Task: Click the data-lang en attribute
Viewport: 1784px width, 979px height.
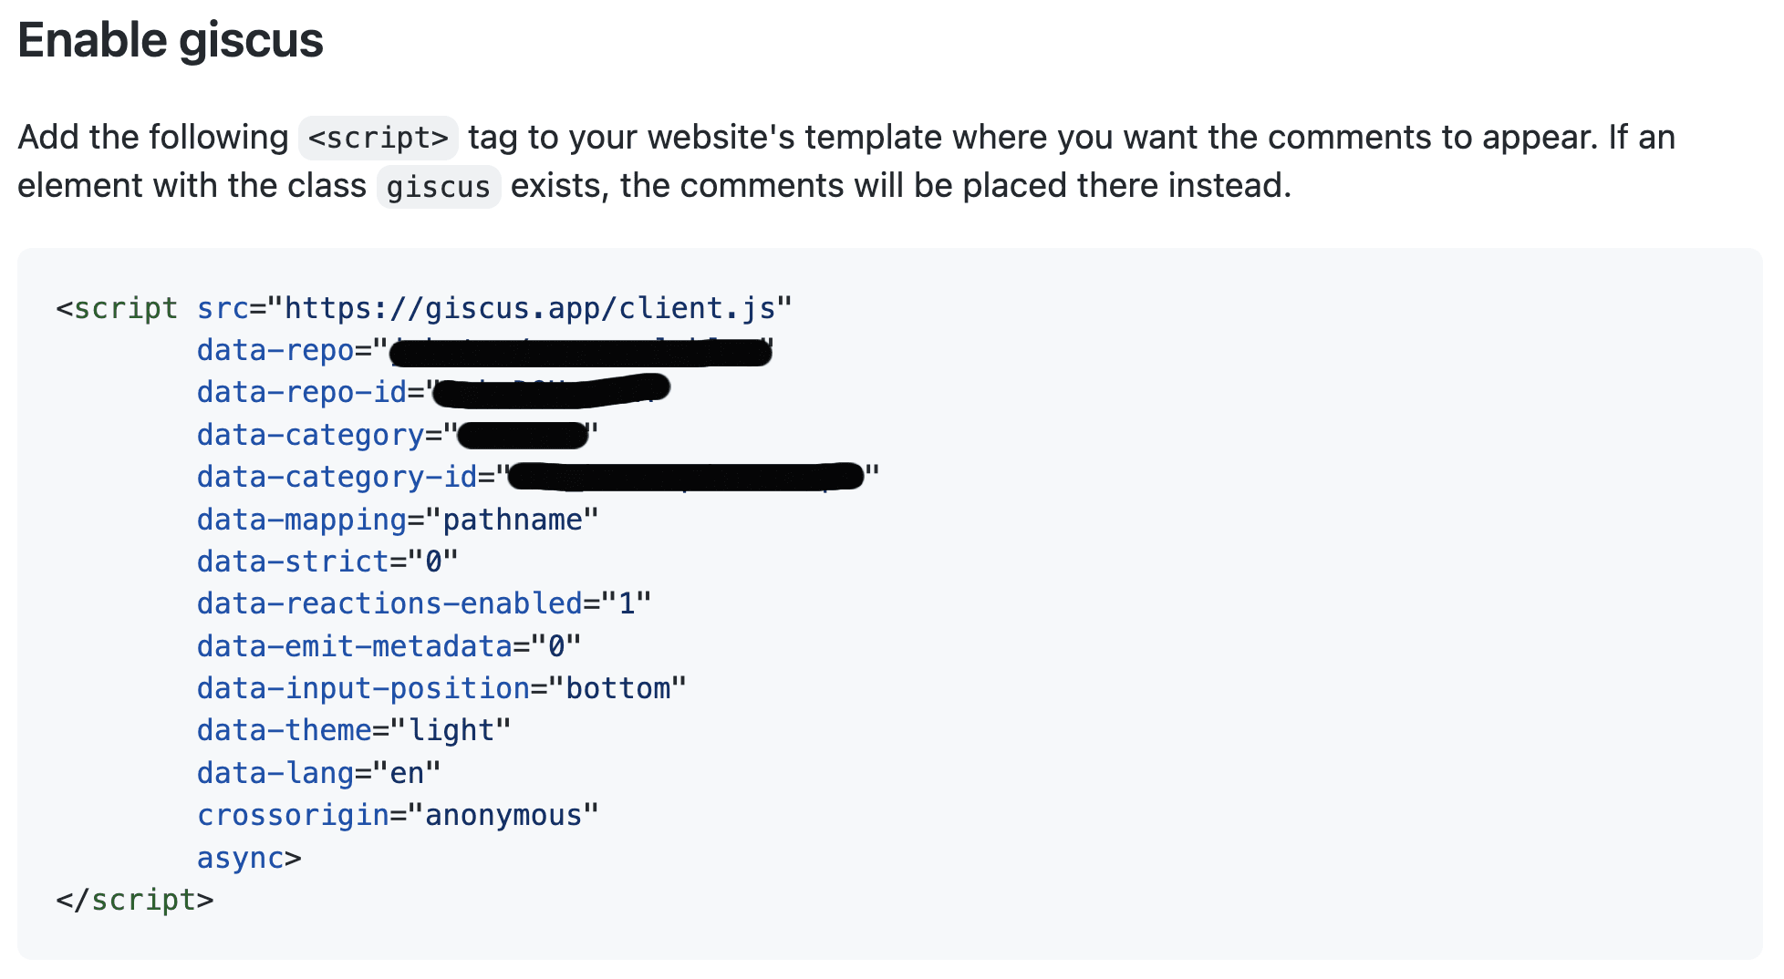Action: pyautogui.click(x=319, y=773)
